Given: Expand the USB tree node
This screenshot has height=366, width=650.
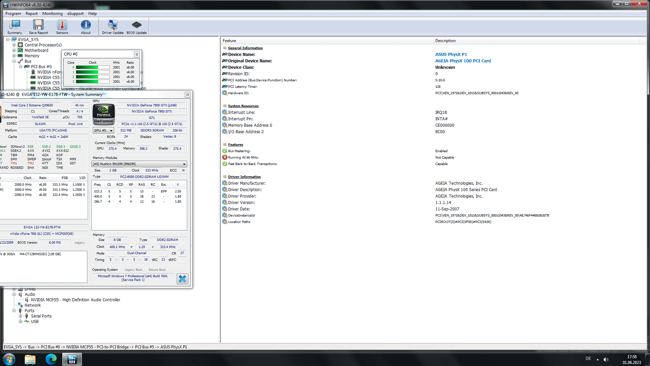Looking at the screenshot, I should (x=21, y=322).
